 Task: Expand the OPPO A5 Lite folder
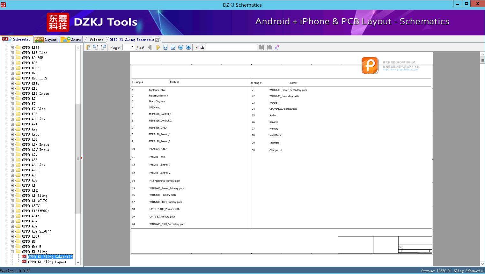coord(12,165)
